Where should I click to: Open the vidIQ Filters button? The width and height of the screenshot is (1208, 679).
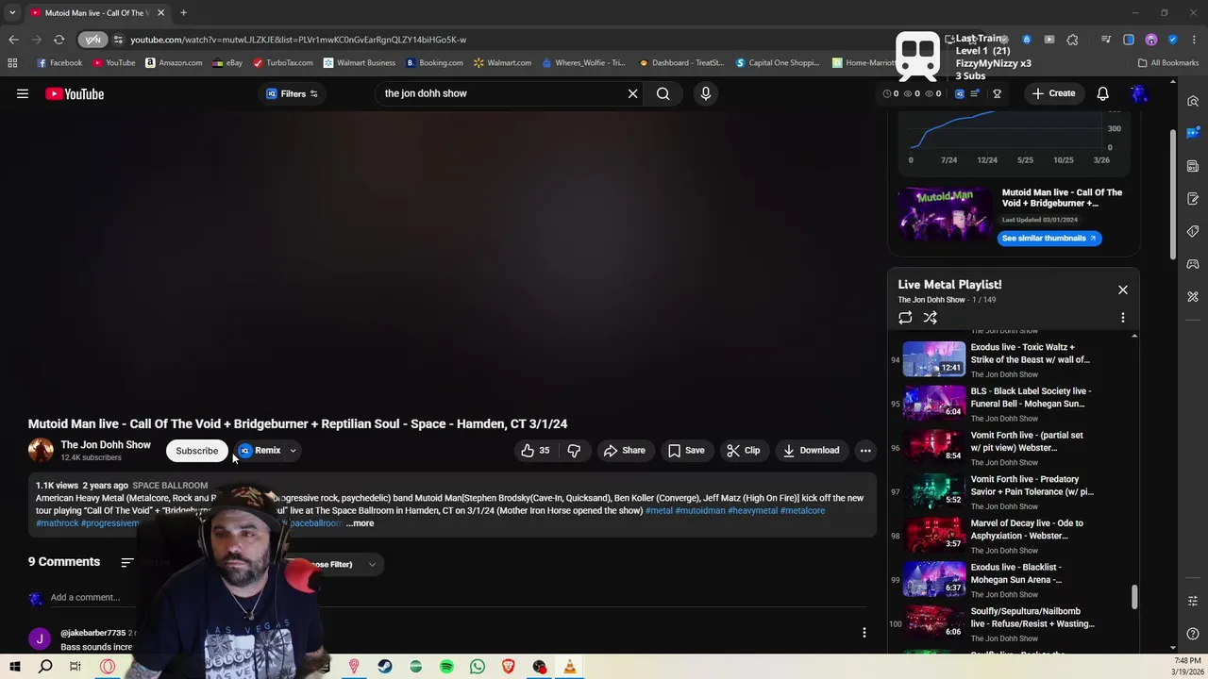pos(292,93)
